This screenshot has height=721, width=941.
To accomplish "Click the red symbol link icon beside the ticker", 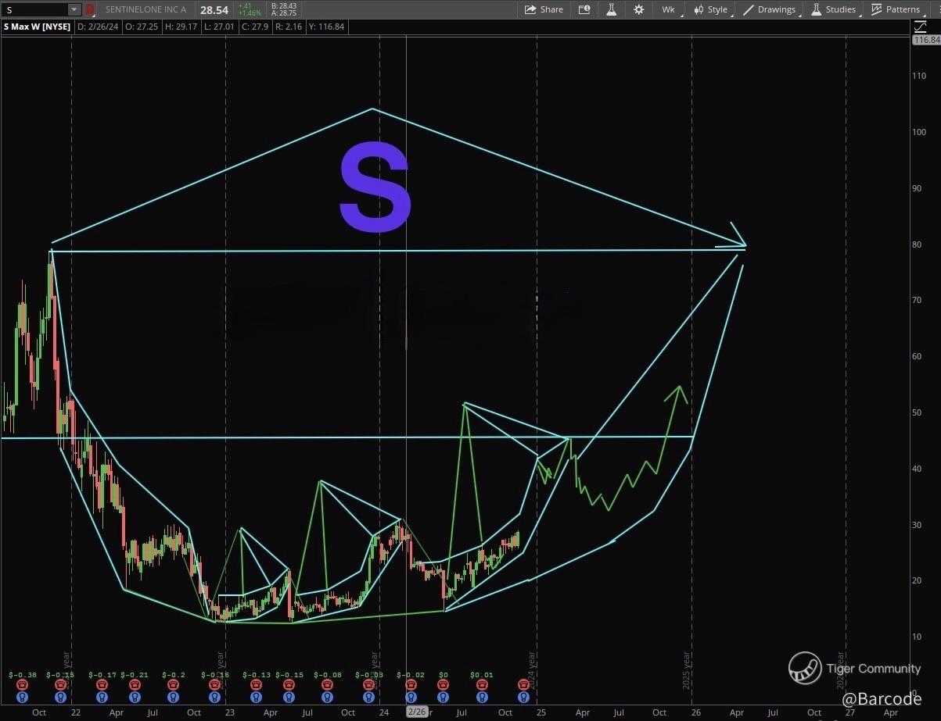I will point(90,9).
